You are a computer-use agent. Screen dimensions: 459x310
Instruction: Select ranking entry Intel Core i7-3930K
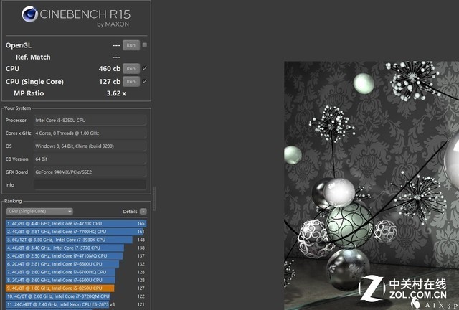[76, 240]
